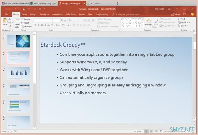The image size is (198, 135).
Task: Select the rectangle shape in the gallery
Action: (x=133, y=19)
